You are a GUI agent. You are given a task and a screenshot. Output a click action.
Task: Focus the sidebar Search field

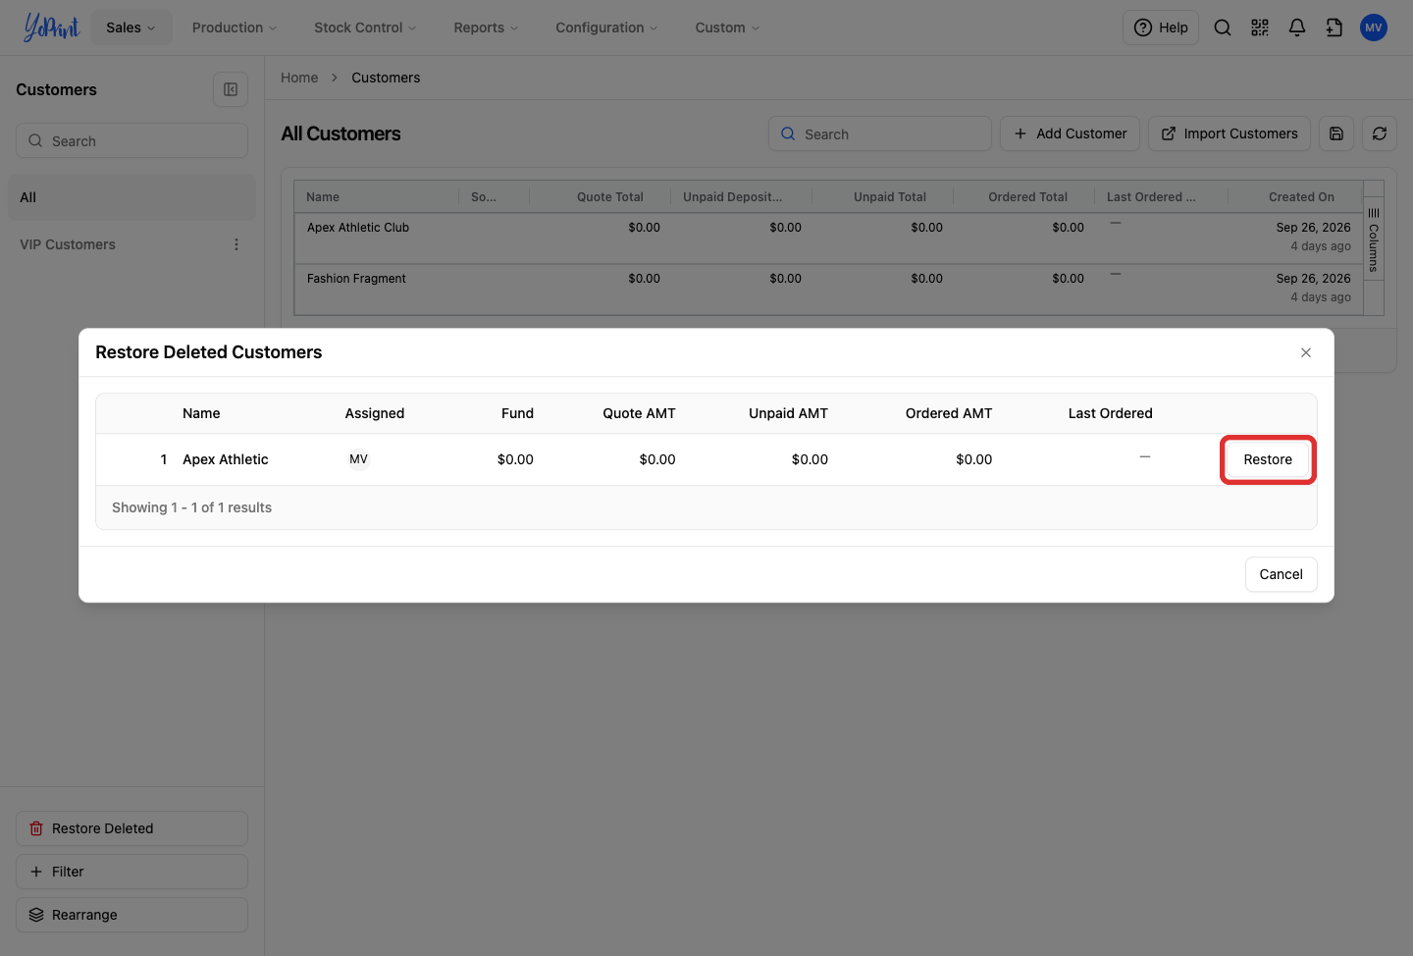pos(131,140)
